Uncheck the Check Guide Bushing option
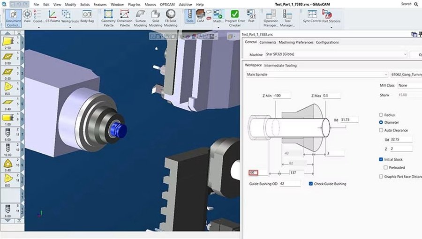 pyautogui.click(x=311, y=184)
